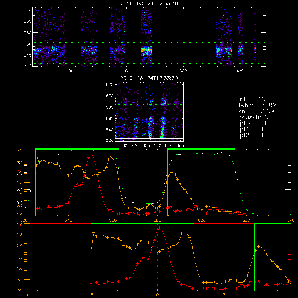
Task: Click y-axis label "1.5" of the bottom plot
Action: [20, 257]
